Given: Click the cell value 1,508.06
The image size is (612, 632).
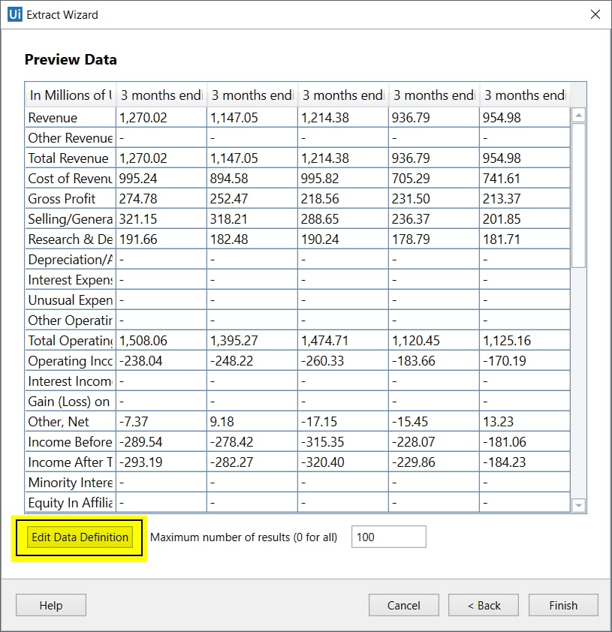Looking at the screenshot, I should [x=161, y=340].
